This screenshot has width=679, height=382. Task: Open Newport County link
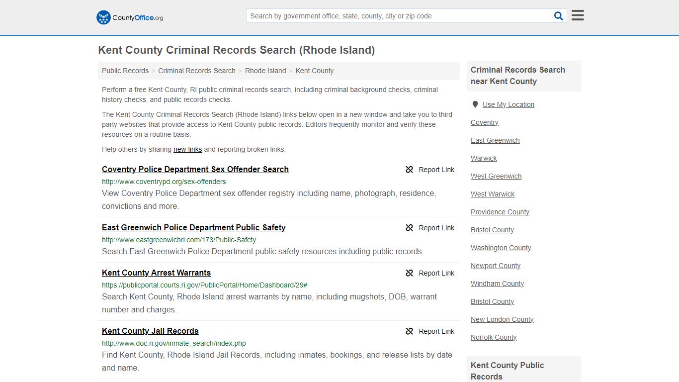pos(496,266)
